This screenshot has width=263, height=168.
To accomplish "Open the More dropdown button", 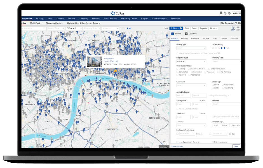I will 213,28.
